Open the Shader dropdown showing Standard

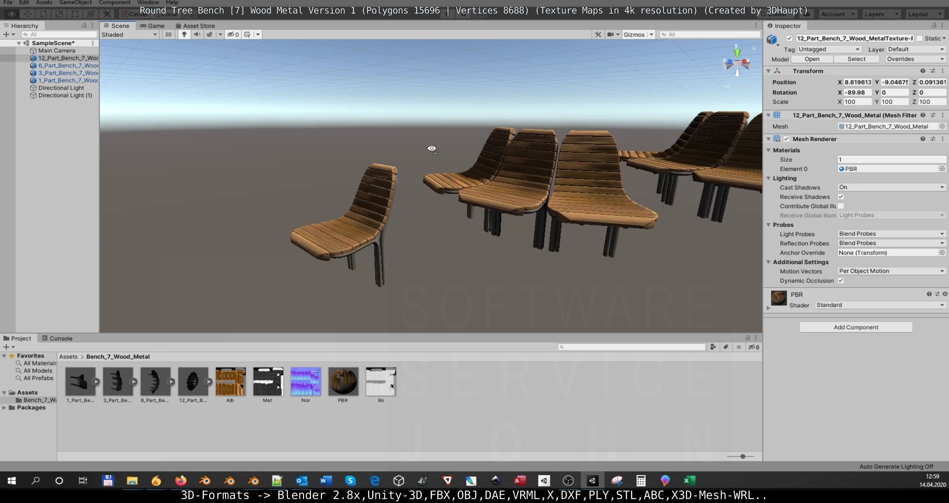tap(880, 305)
